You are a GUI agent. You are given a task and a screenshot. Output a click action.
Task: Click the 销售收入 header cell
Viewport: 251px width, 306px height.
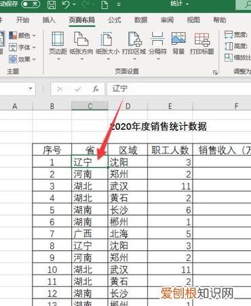tap(222, 150)
